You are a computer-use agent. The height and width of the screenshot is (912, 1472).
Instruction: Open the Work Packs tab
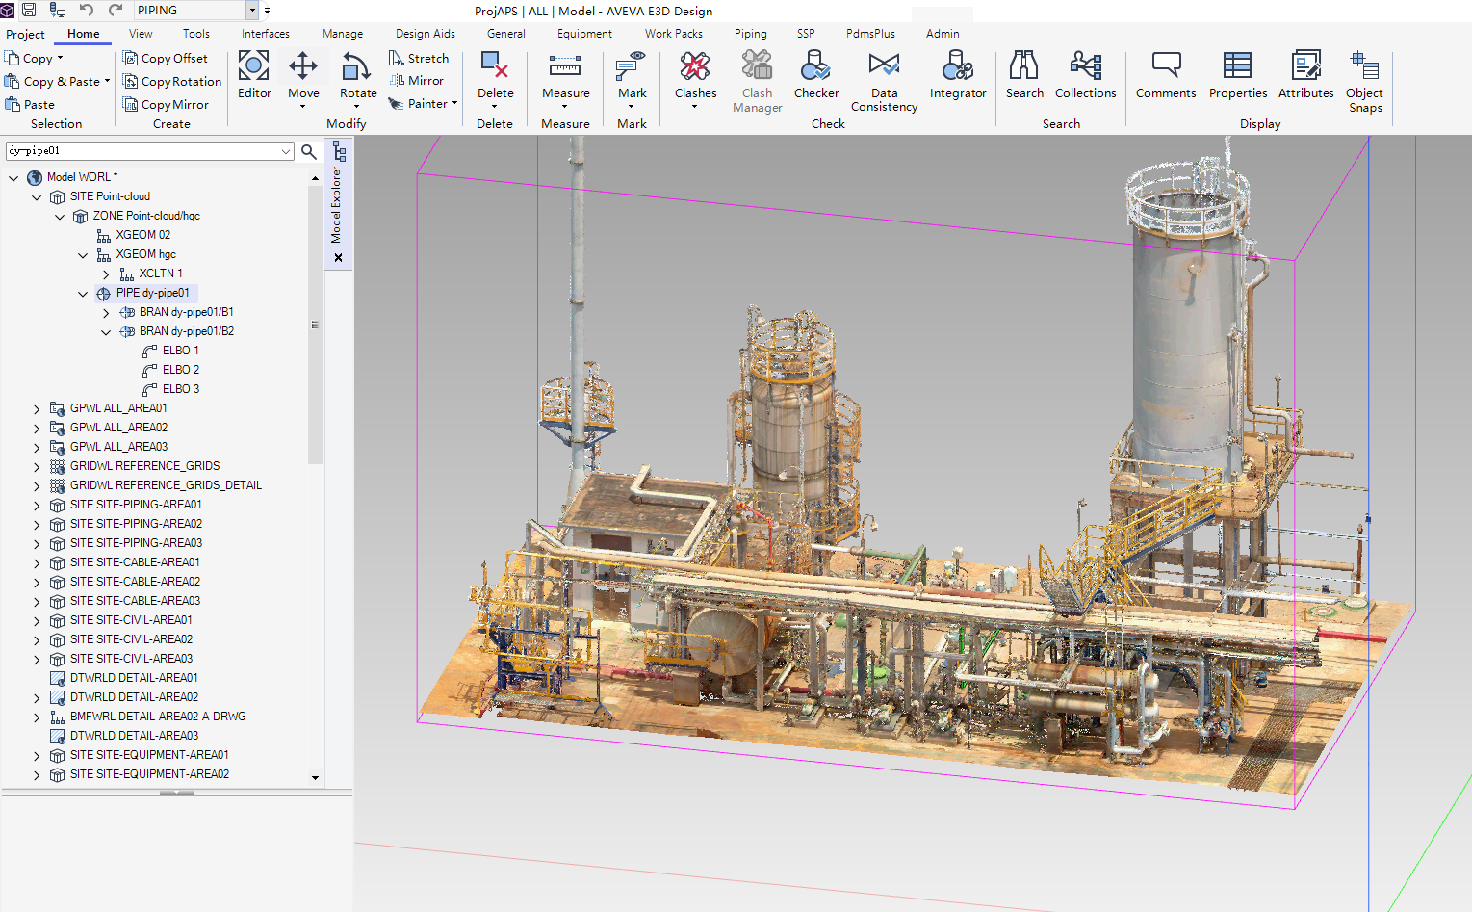(x=674, y=34)
